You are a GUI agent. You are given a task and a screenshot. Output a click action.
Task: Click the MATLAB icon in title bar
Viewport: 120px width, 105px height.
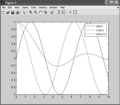coord(2,3)
